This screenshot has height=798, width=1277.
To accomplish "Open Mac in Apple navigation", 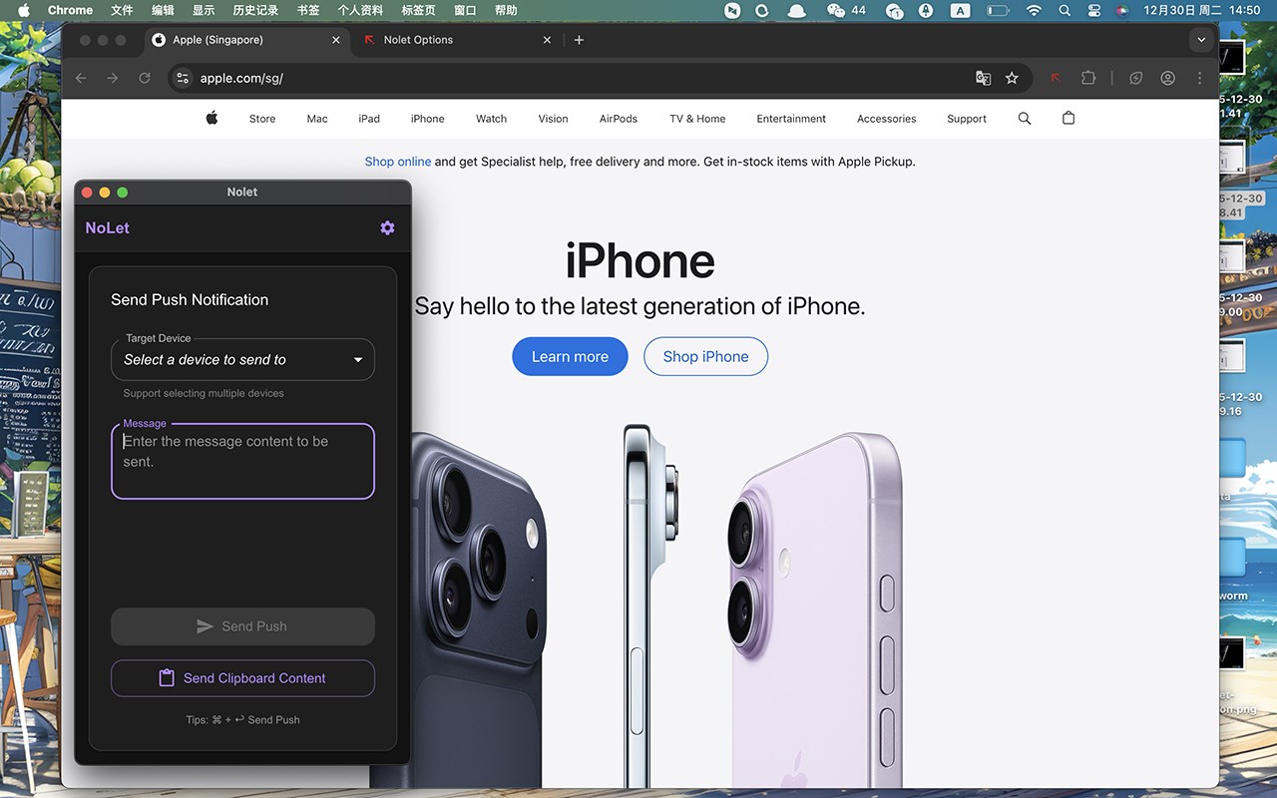I will click(317, 119).
